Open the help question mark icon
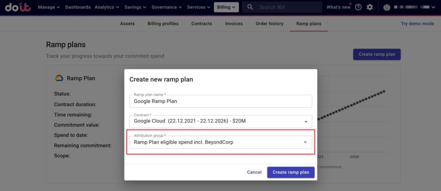441x191 pixels. coord(358,7)
